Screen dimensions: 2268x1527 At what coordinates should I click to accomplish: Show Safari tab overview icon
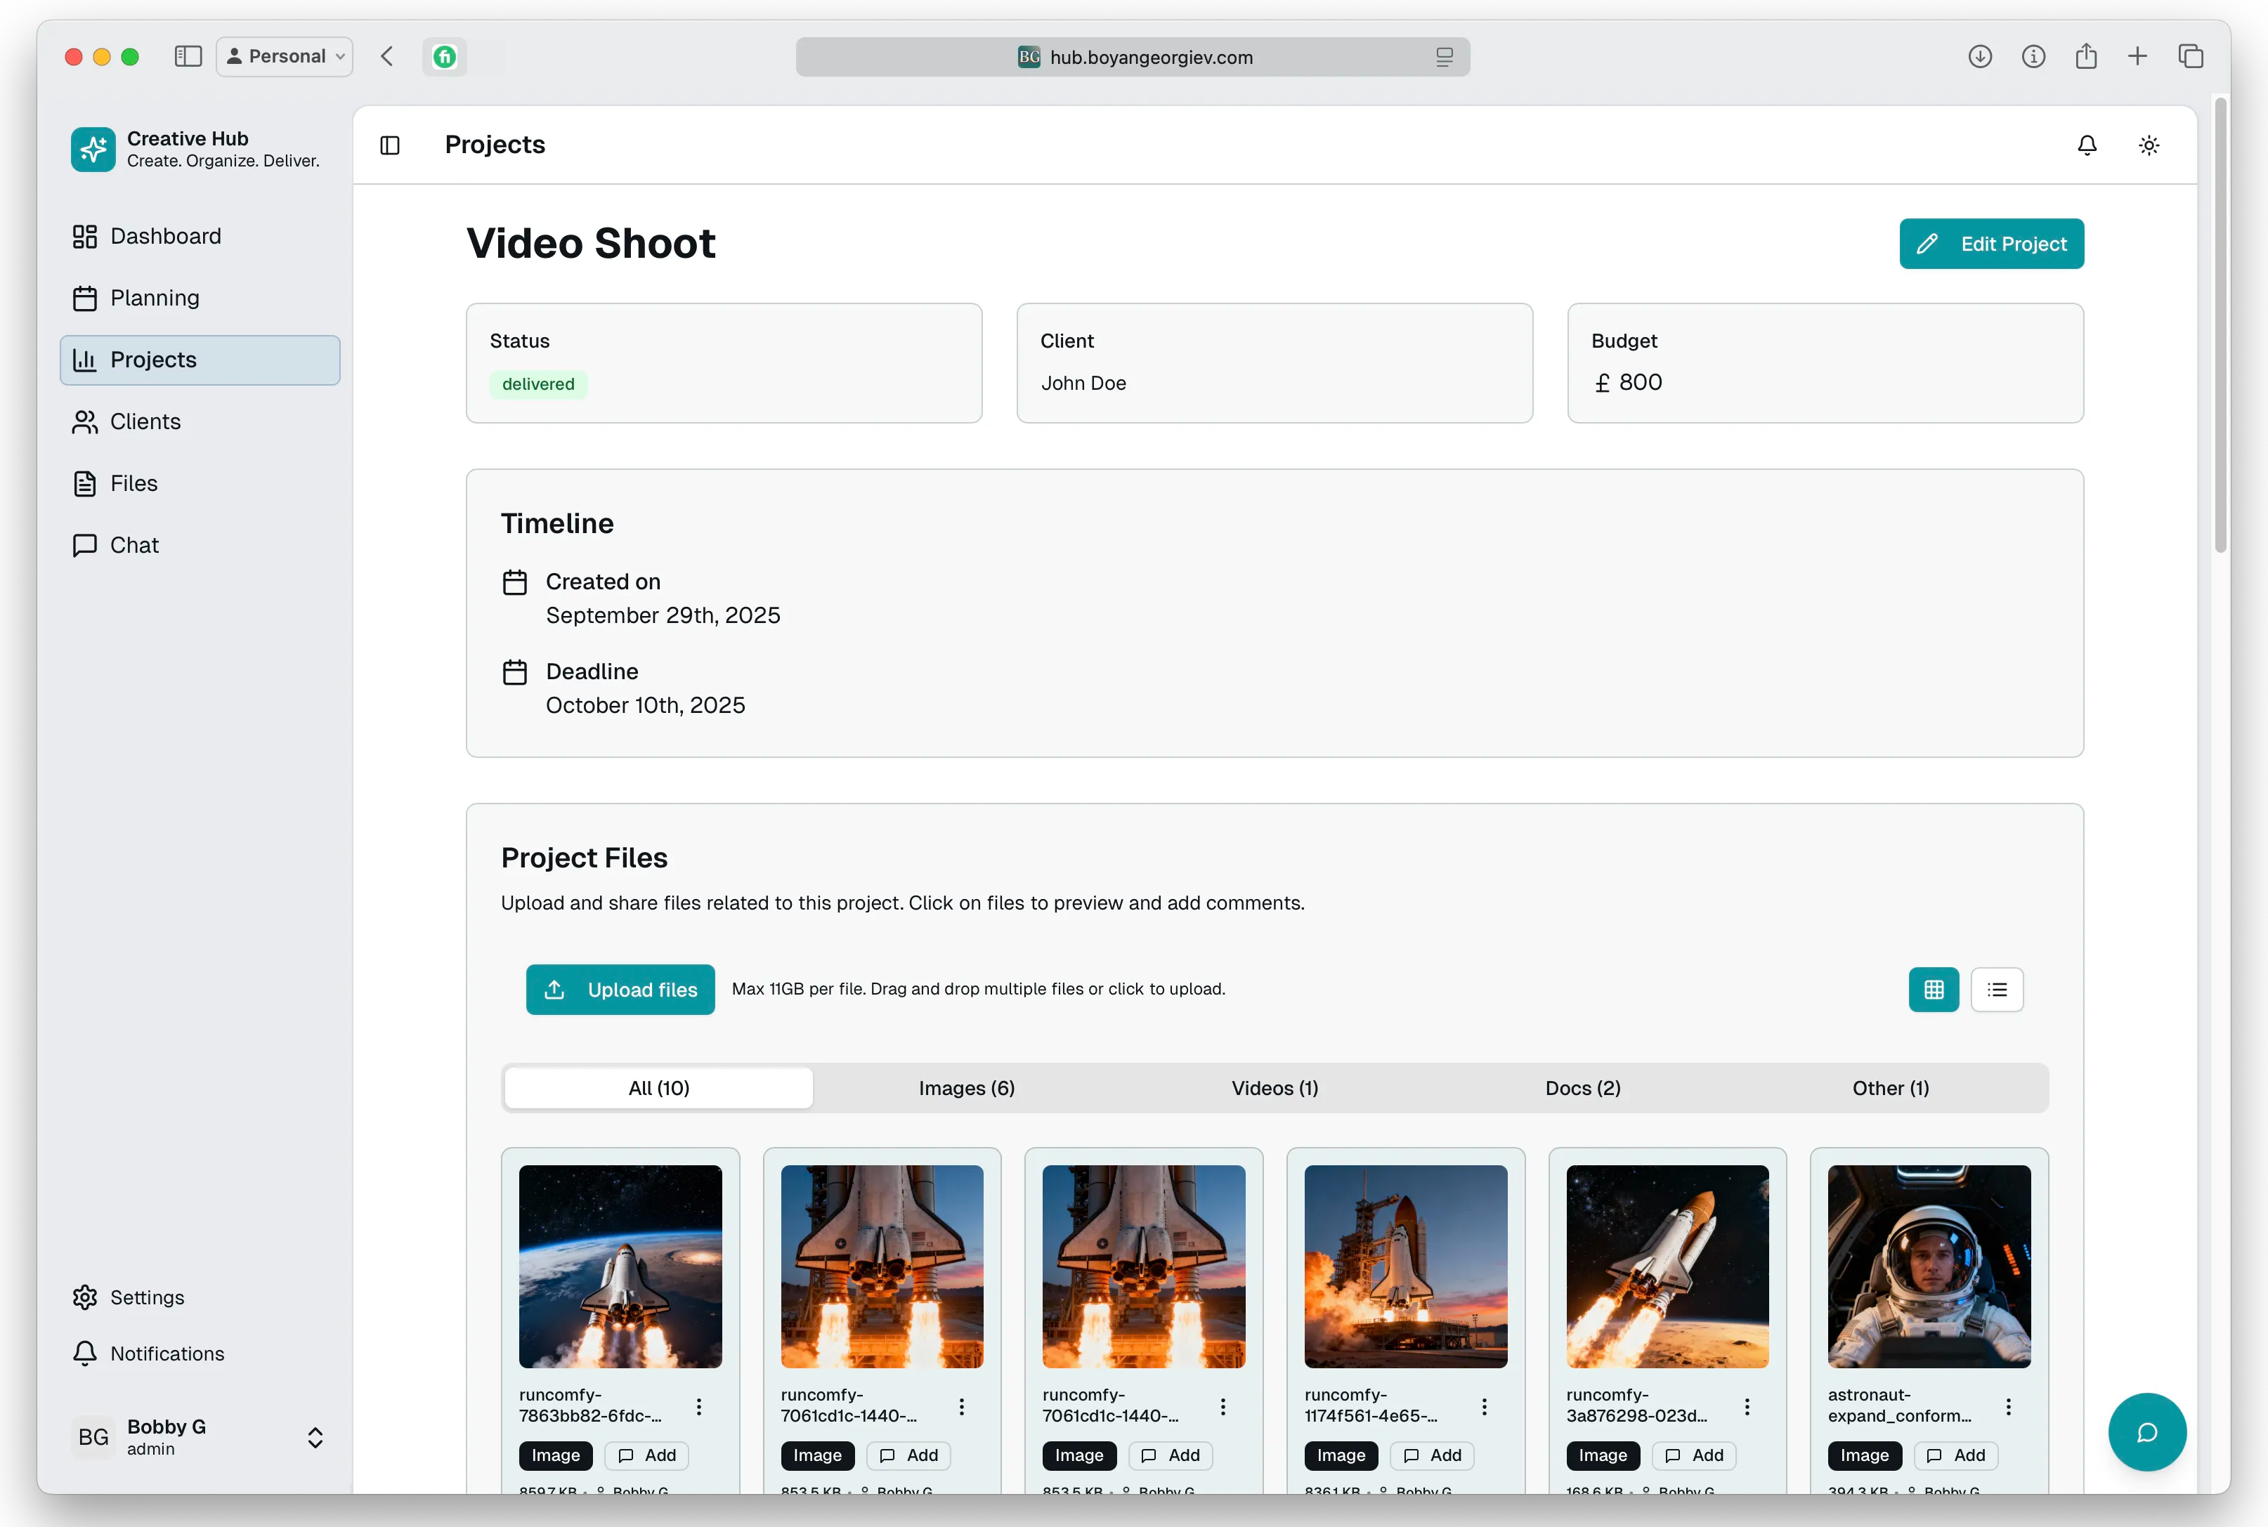[2190, 56]
